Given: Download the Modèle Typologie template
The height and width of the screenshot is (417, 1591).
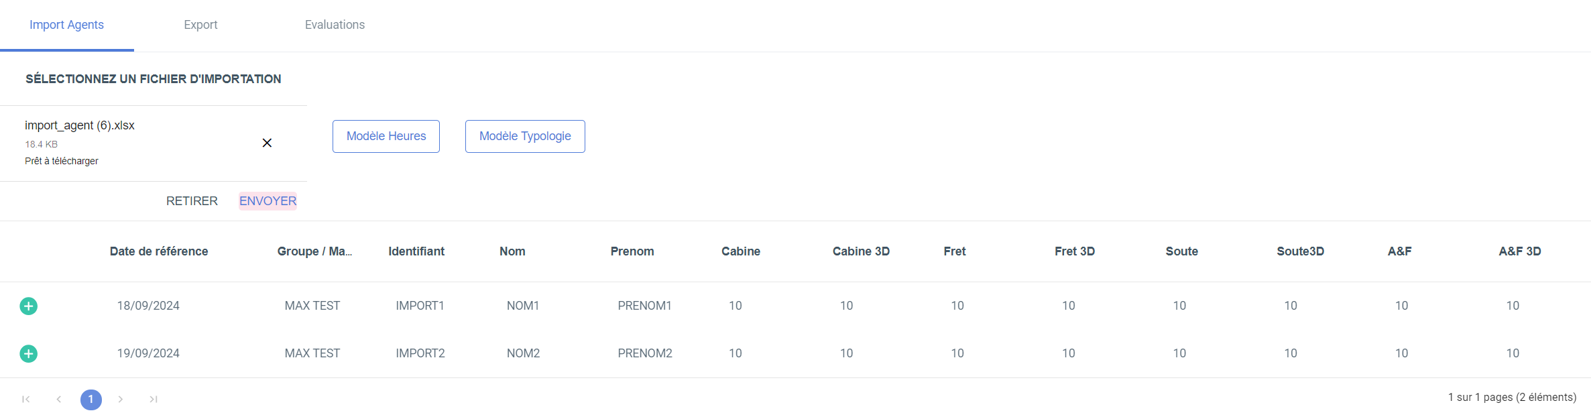Looking at the screenshot, I should click(525, 136).
